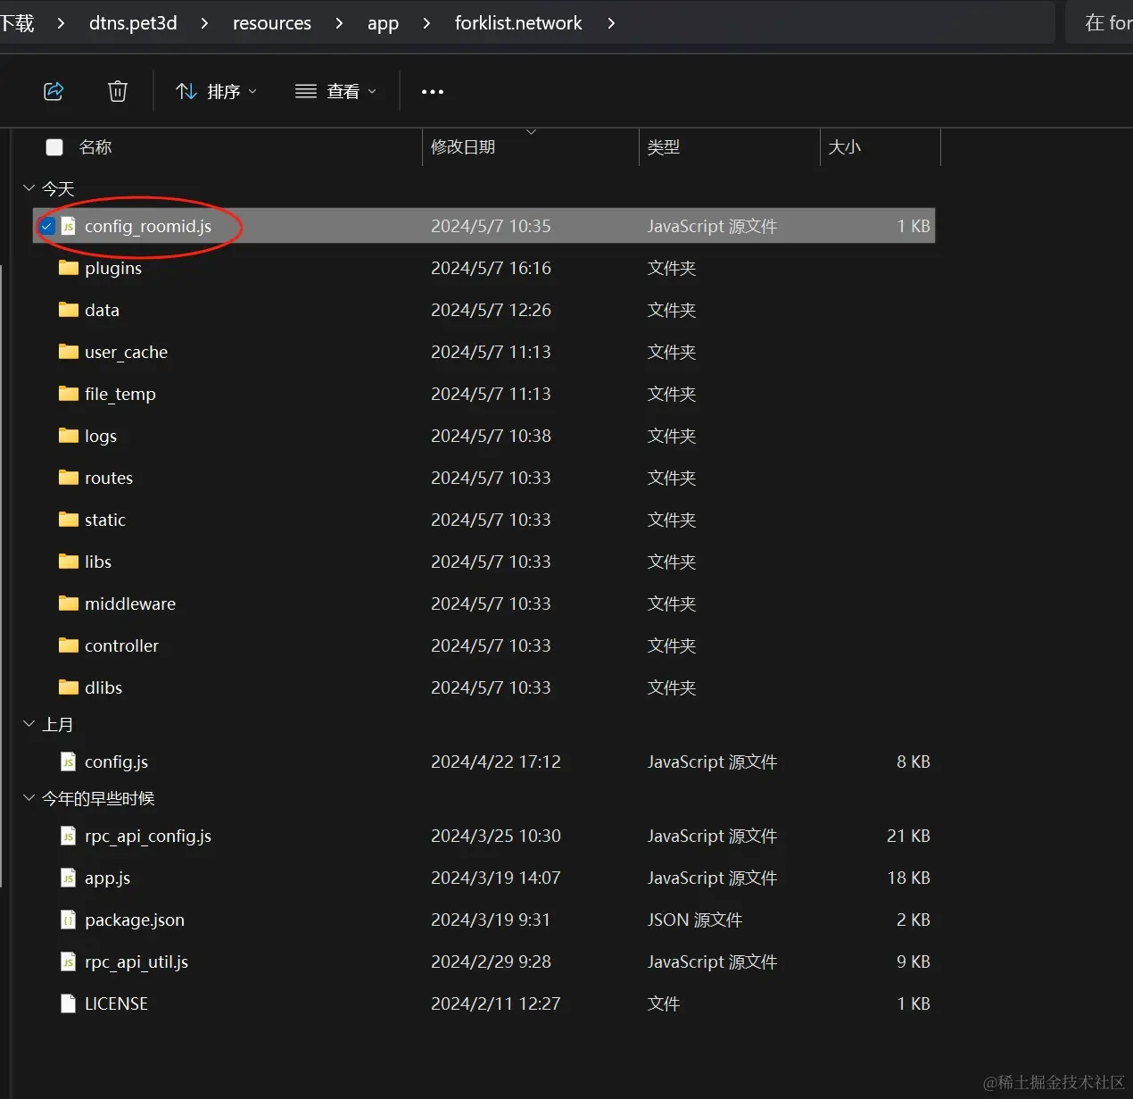Click the Delete trash icon
Viewport: 1133px width, 1099px height.
(118, 91)
